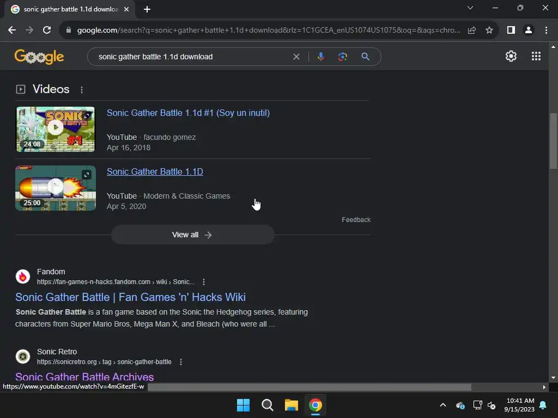
Task: Close the sonic gather battle tab
Action: point(126,9)
